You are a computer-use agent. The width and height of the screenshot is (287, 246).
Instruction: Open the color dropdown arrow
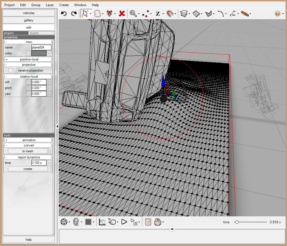point(49,53)
